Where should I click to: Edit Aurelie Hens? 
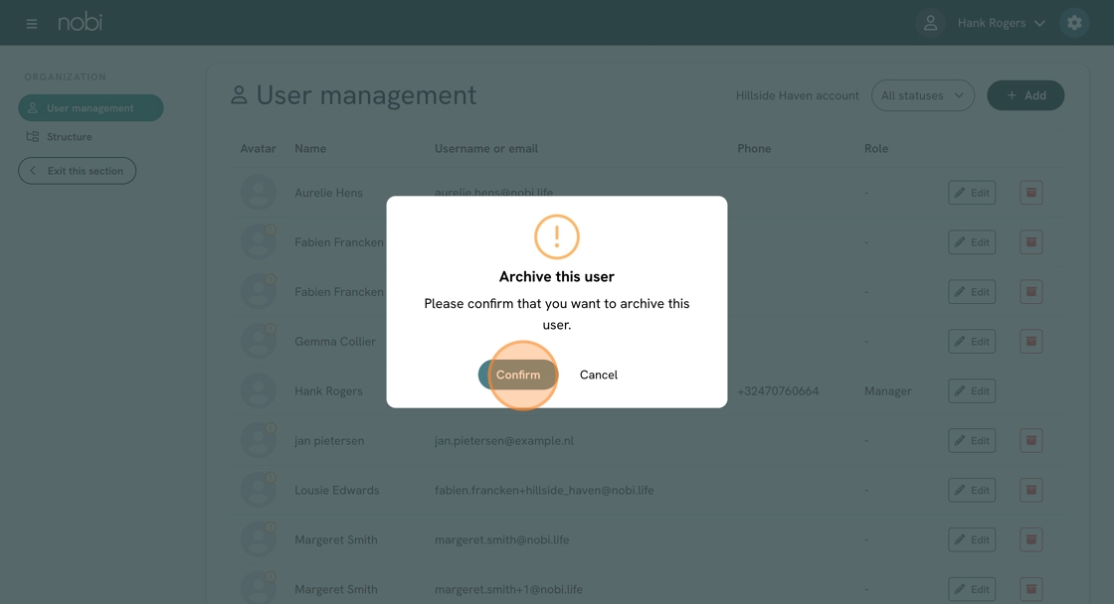click(971, 193)
